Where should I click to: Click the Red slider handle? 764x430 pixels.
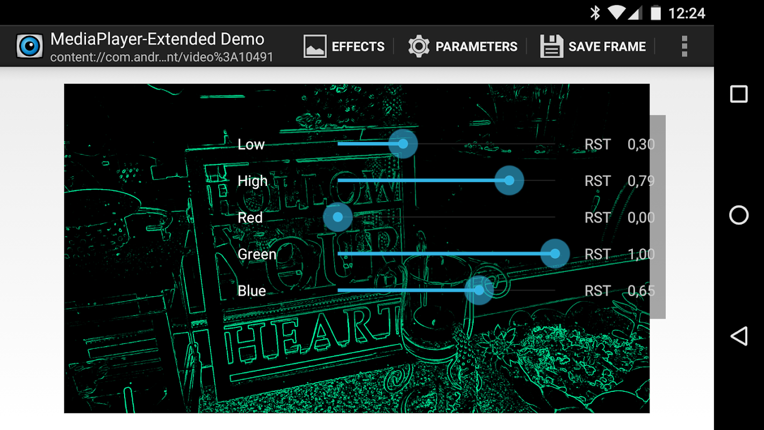(x=338, y=217)
